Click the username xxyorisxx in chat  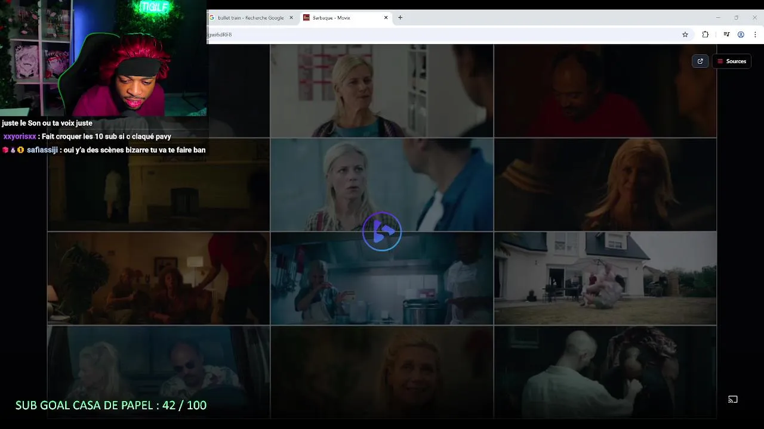[20, 136]
